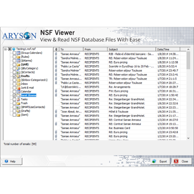The image size is (194, 194).
Task: Click the (Sent) folder icon
Action: [18, 115]
